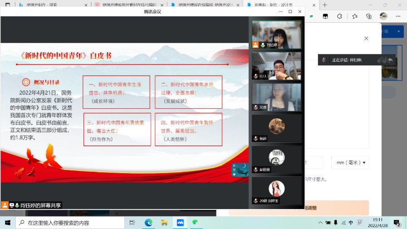Click the Windows search box

(x=70, y=223)
